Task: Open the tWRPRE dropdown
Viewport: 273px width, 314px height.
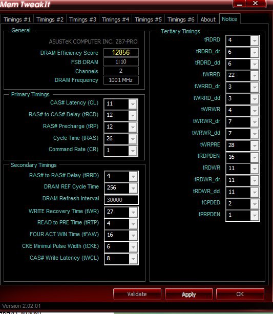Action: pos(255,145)
